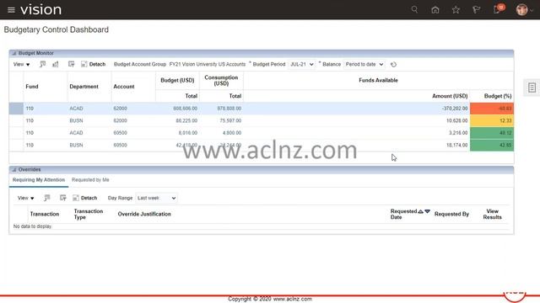Collapse the Overrides panel

tap(14, 170)
